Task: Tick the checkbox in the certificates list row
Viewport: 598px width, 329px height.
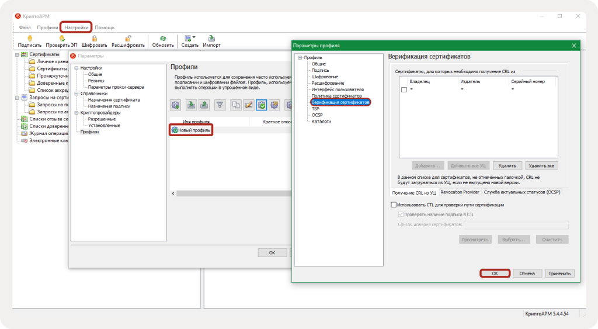Action: click(x=404, y=89)
